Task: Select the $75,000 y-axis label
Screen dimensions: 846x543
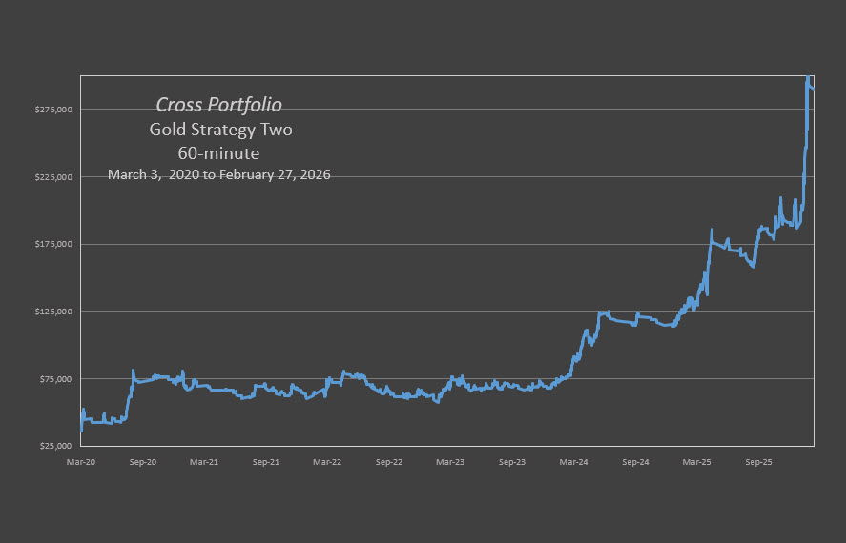Action: point(54,379)
